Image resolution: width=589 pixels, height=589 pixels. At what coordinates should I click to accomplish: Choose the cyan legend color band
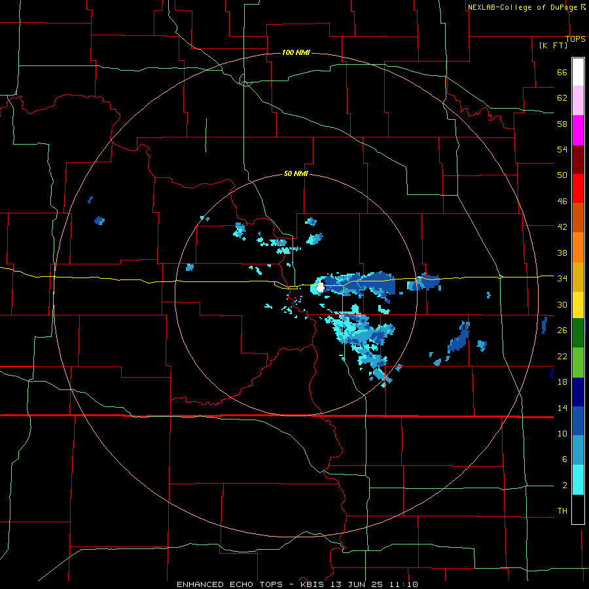[578, 480]
